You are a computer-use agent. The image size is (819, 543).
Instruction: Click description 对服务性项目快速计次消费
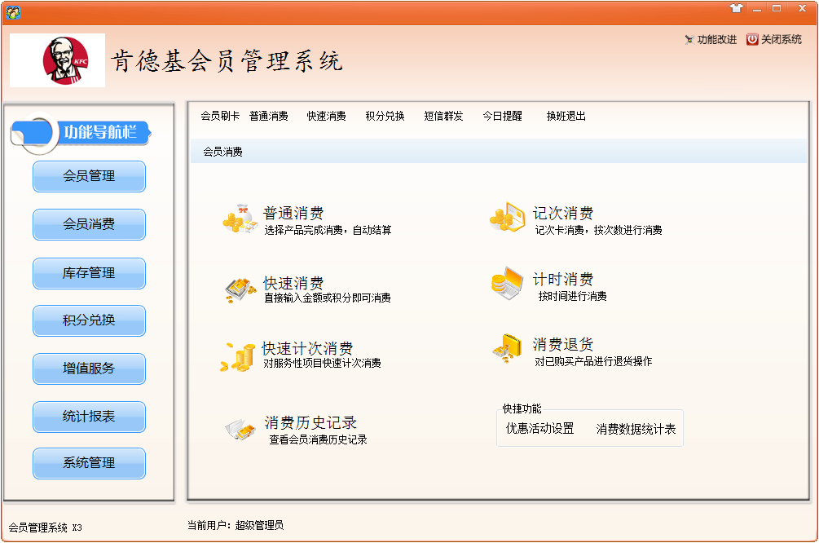point(322,363)
